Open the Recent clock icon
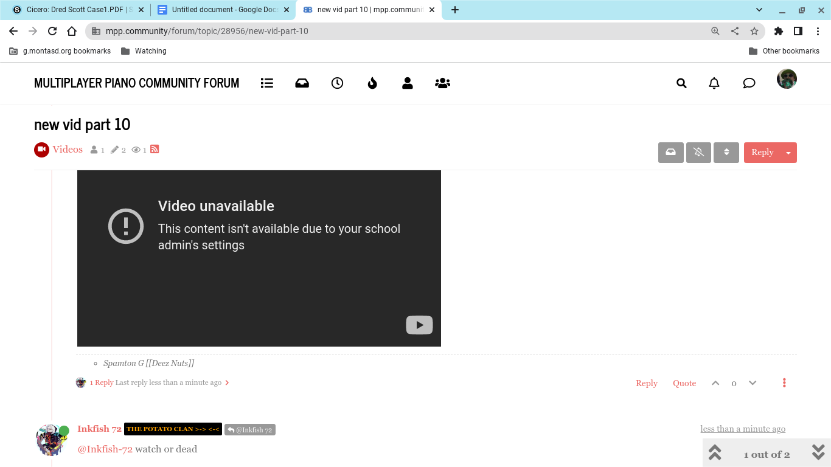This screenshot has width=831, height=467. pyautogui.click(x=337, y=83)
